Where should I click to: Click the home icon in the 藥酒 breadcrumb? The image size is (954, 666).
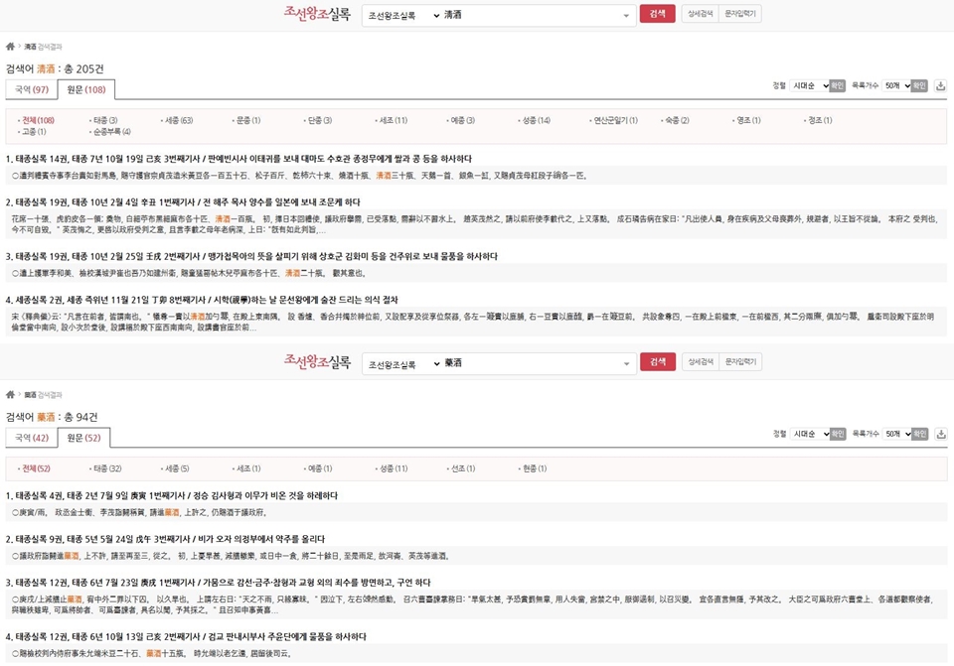10,394
